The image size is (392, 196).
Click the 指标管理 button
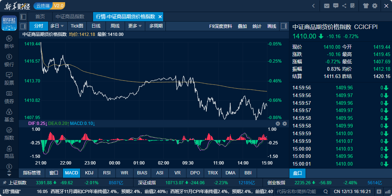coord(32,173)
